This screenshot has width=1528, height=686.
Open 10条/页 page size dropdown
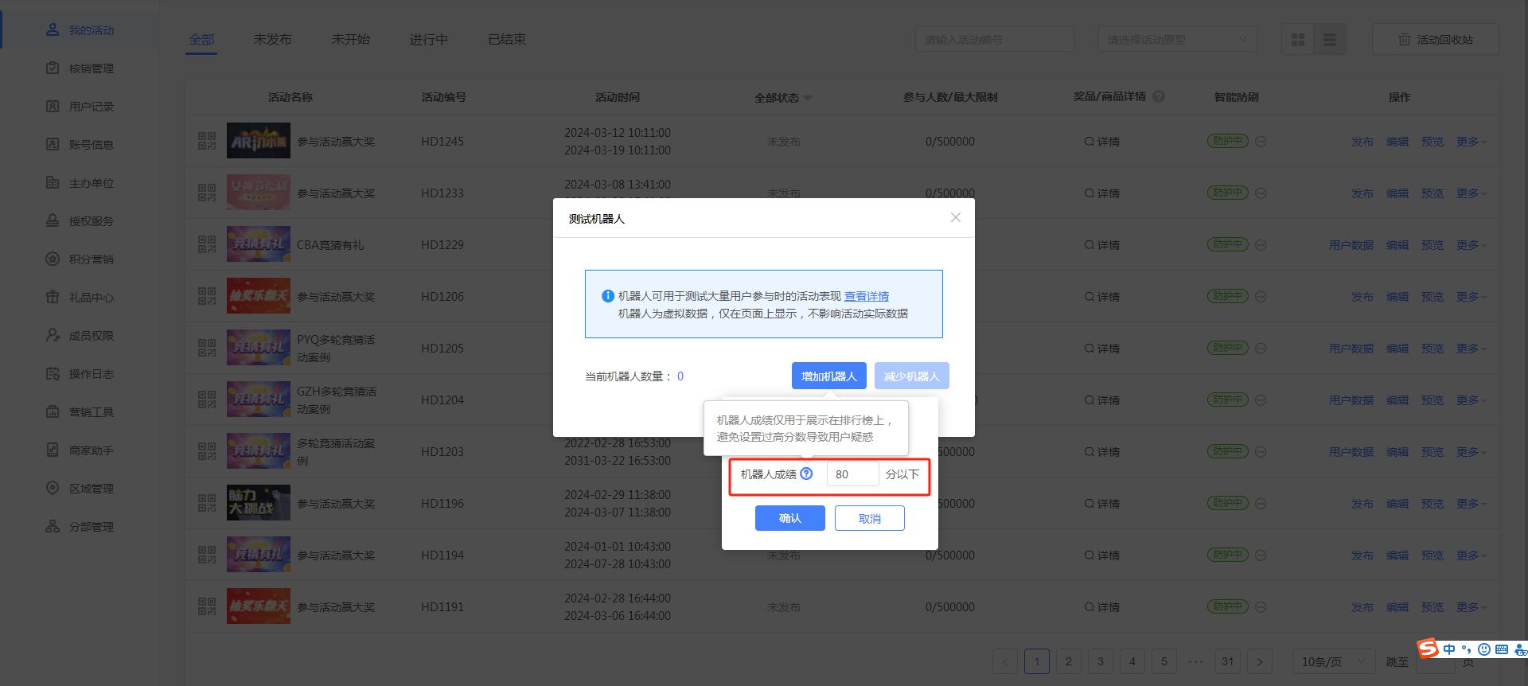pos(1333,661)
